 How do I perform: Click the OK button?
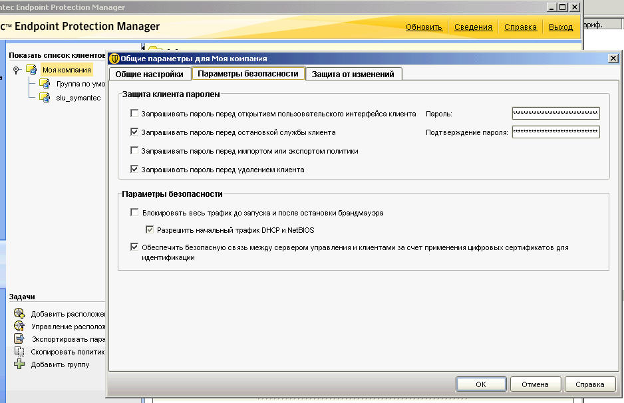point(481,384)
